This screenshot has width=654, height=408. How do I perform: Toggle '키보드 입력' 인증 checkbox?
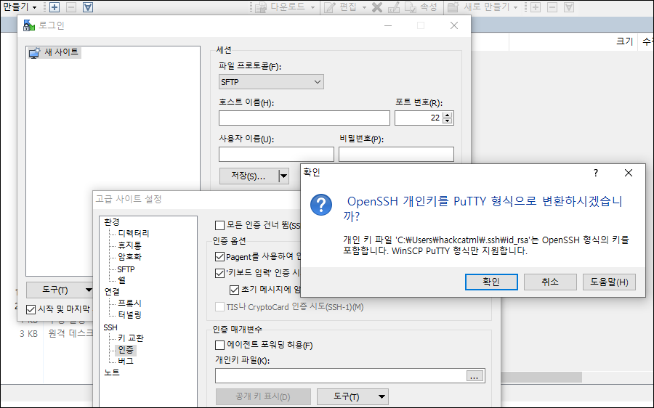[219, 273]
